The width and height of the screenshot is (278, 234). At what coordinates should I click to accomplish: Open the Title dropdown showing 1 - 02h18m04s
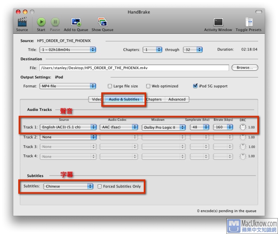[x=68, y=50]
